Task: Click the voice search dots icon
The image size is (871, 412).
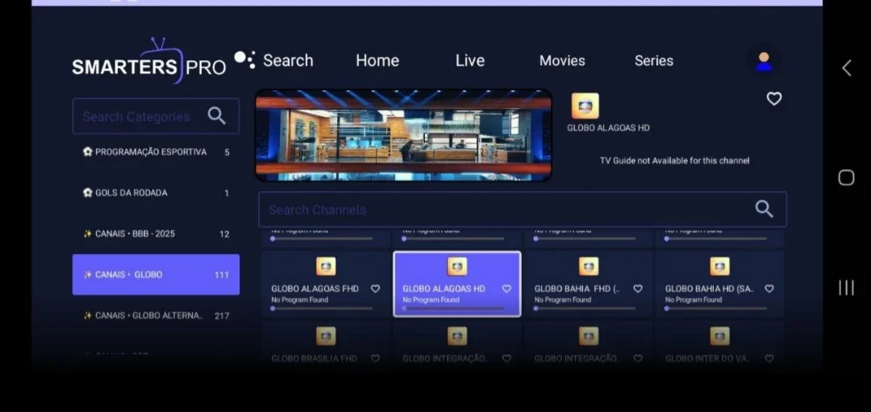Action: click(x=244, y=59)
